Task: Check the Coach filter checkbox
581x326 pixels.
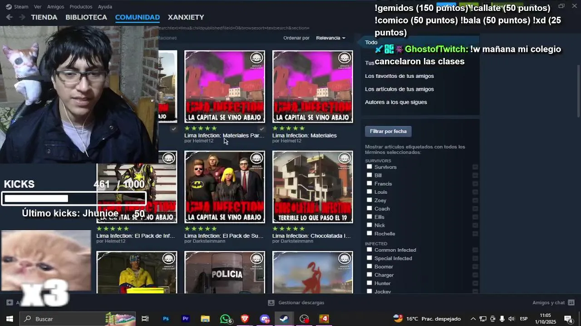Action: point(369,208)
